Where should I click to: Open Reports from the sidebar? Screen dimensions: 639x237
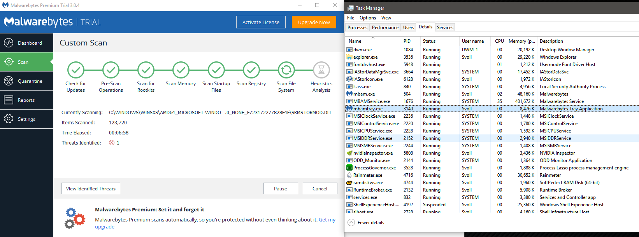click(26, 100)
